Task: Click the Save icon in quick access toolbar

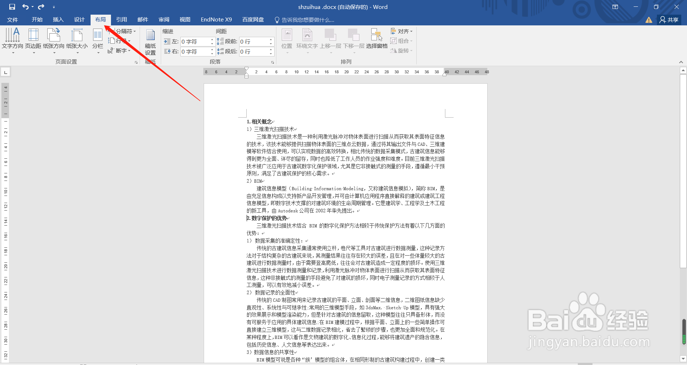Action: click(12, 7)
